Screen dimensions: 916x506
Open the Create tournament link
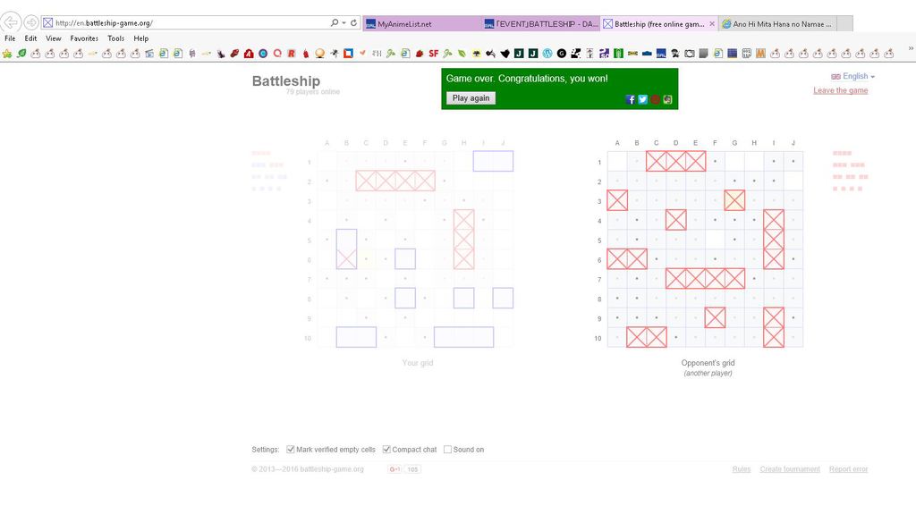(x=790, y=469)
